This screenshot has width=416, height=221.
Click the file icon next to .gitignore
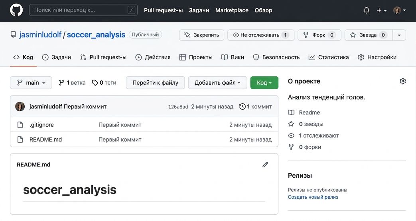[x=20, y=125]
